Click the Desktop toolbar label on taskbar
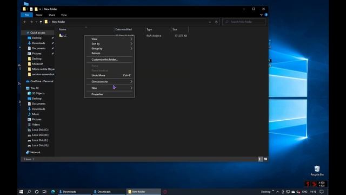Image resolution: width=346 pixels, height=195 pixels. click(265, 192)
